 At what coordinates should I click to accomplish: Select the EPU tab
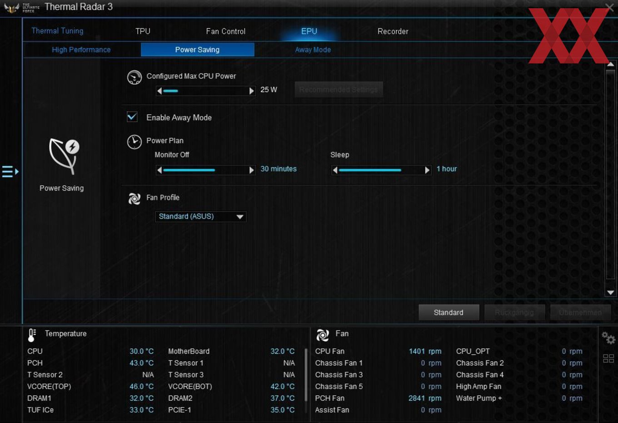[x=309, y=31]
